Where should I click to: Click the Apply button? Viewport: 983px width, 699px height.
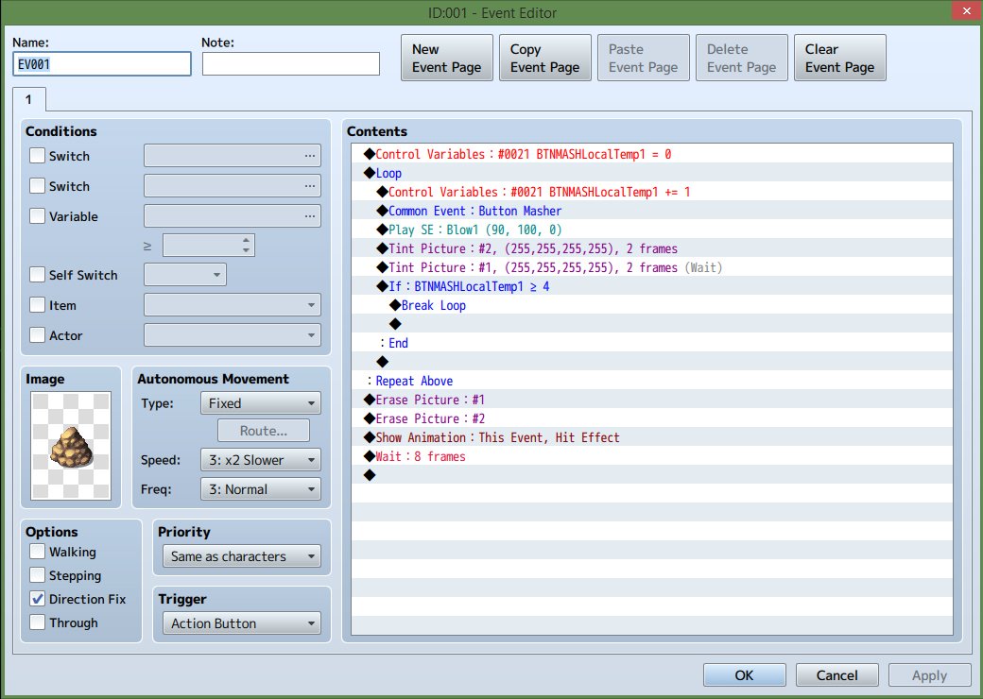[x=930, y=675]
